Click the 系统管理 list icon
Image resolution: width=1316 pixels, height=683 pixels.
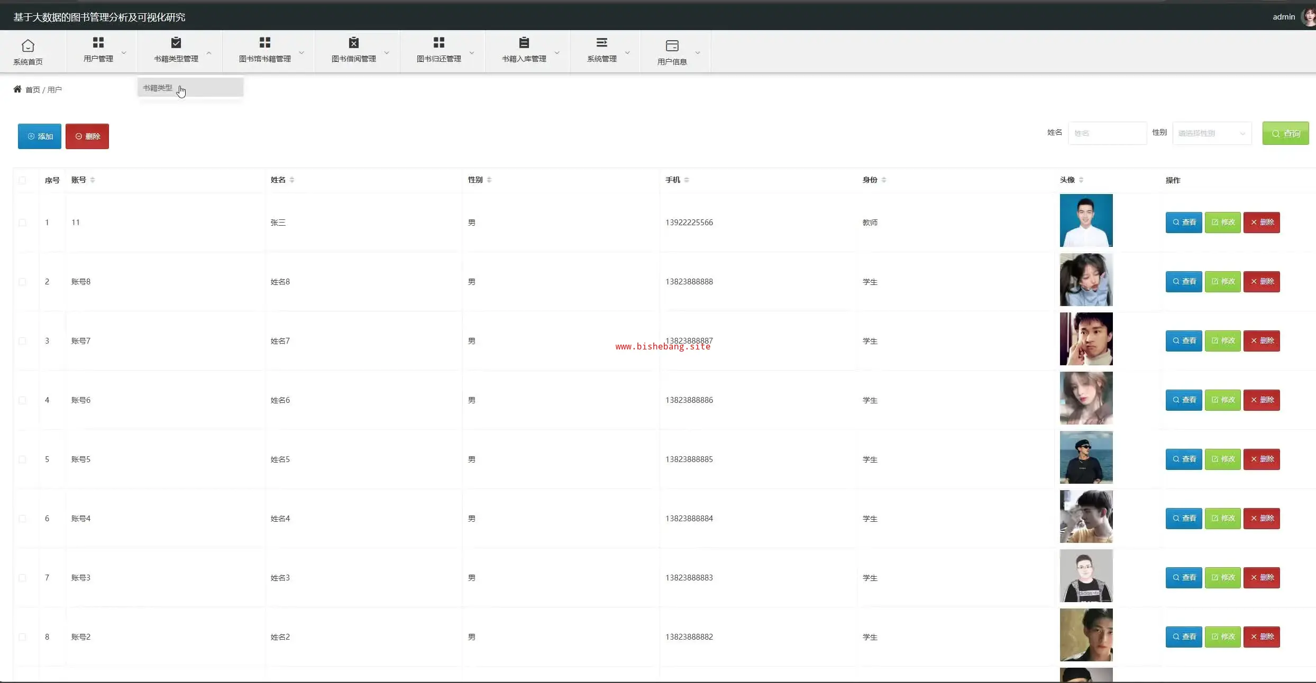(602, 42)
